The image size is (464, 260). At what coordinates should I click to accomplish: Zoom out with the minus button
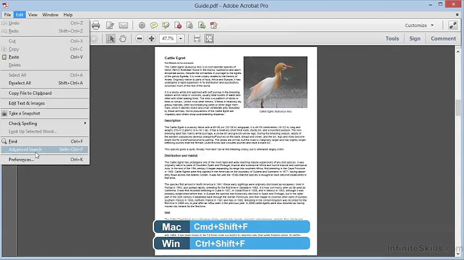pyautogui.click(x=139, y=39)
